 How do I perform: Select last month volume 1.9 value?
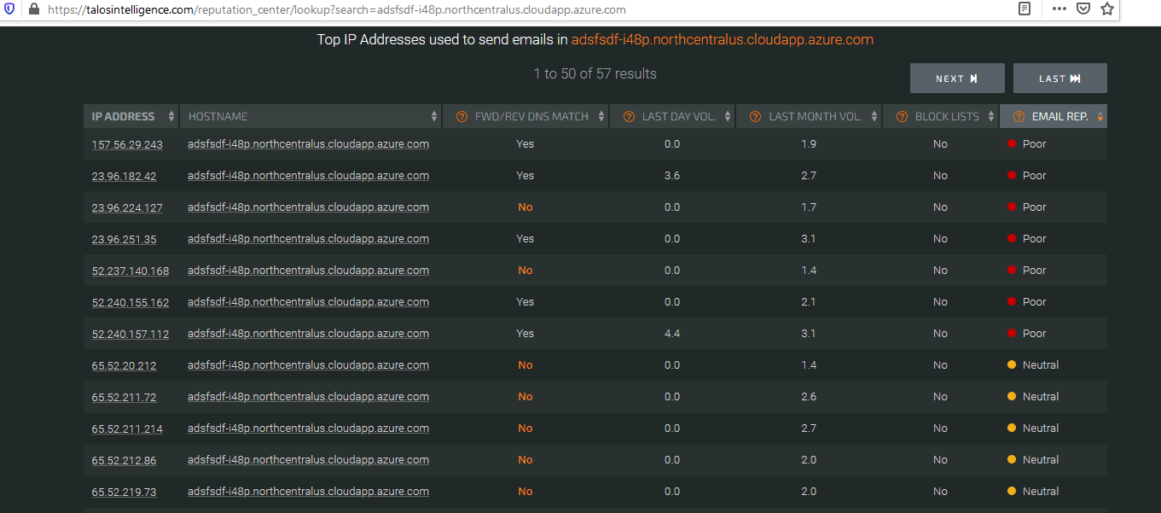[809, 144]
